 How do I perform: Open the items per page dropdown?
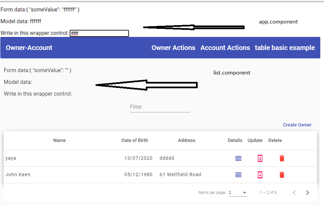pos(238,193)
